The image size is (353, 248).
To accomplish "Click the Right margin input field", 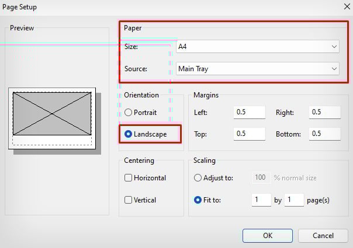I will [x=324, y=112].
